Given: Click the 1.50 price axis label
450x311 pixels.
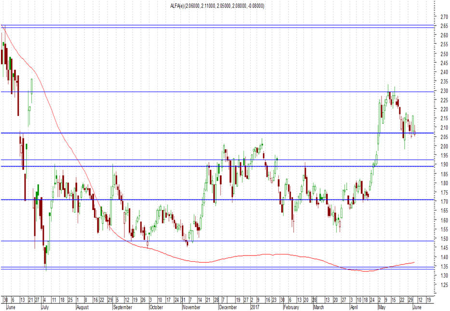Looking at the screenshot, I should (444, 239).
